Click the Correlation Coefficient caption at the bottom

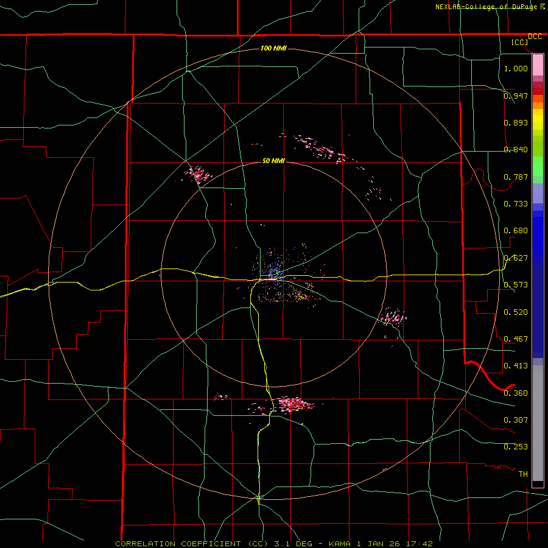tap(274, 544)
